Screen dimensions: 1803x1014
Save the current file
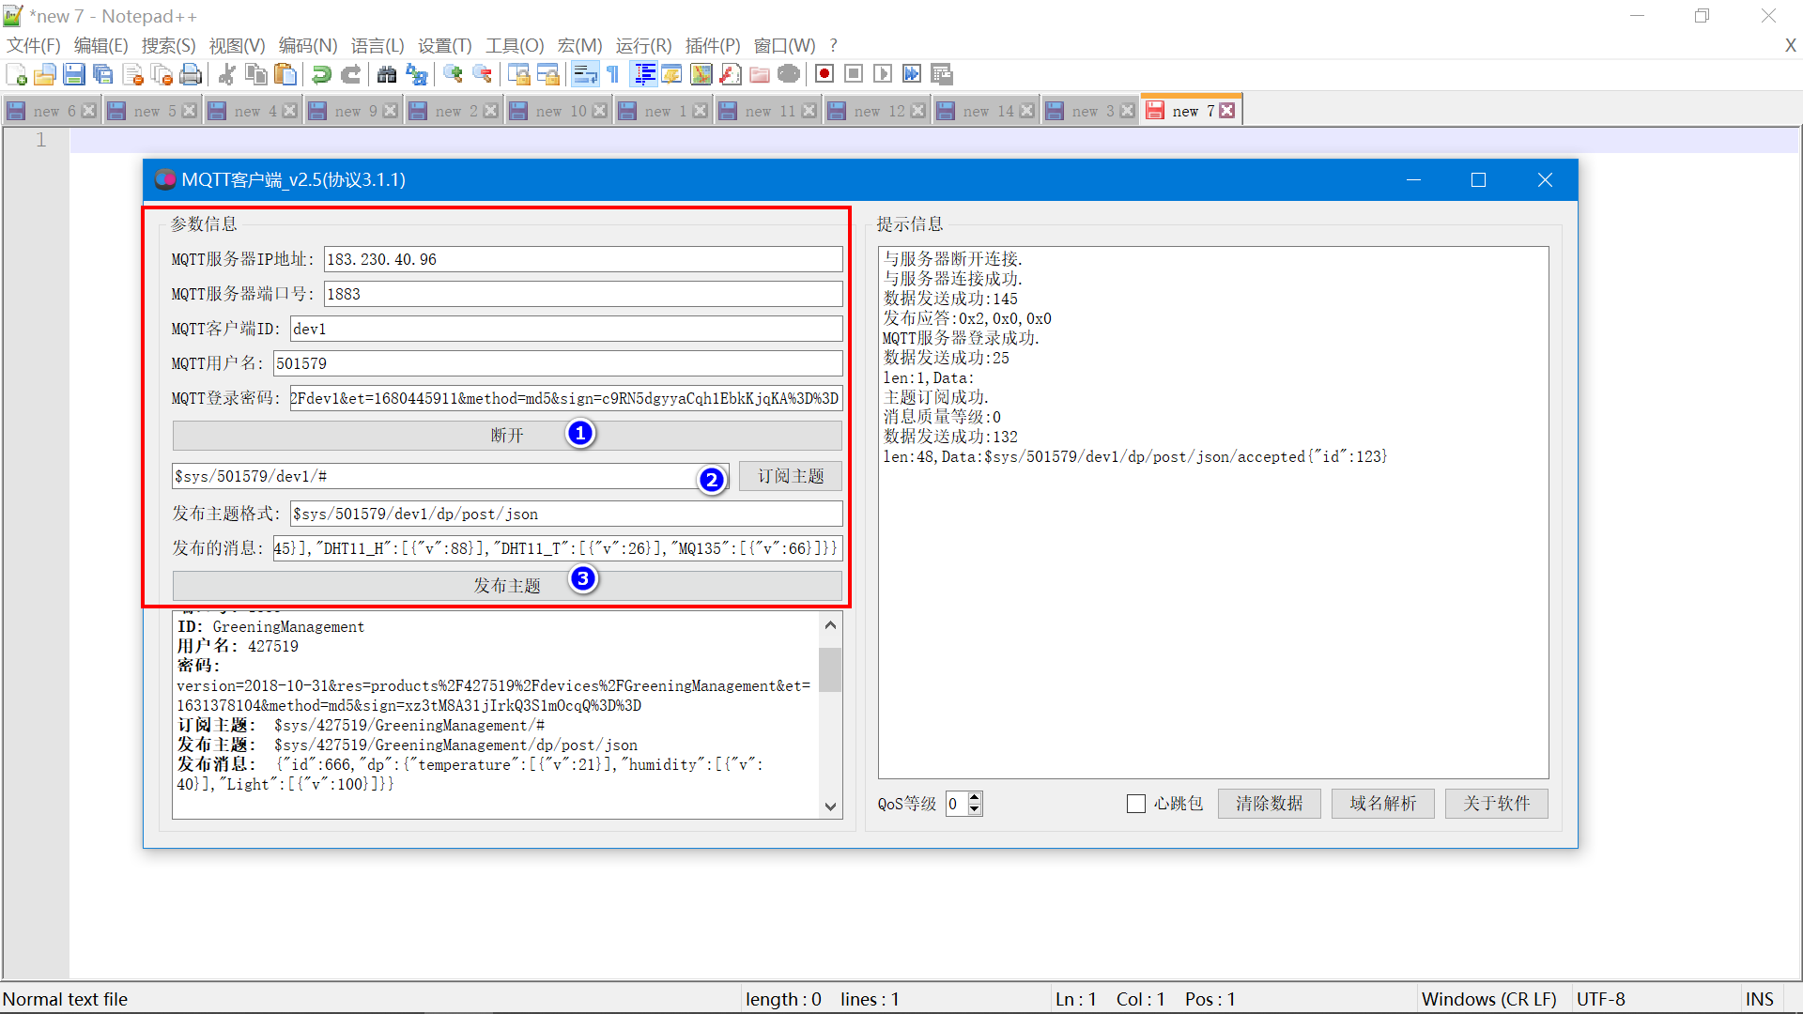click(74, 74)
